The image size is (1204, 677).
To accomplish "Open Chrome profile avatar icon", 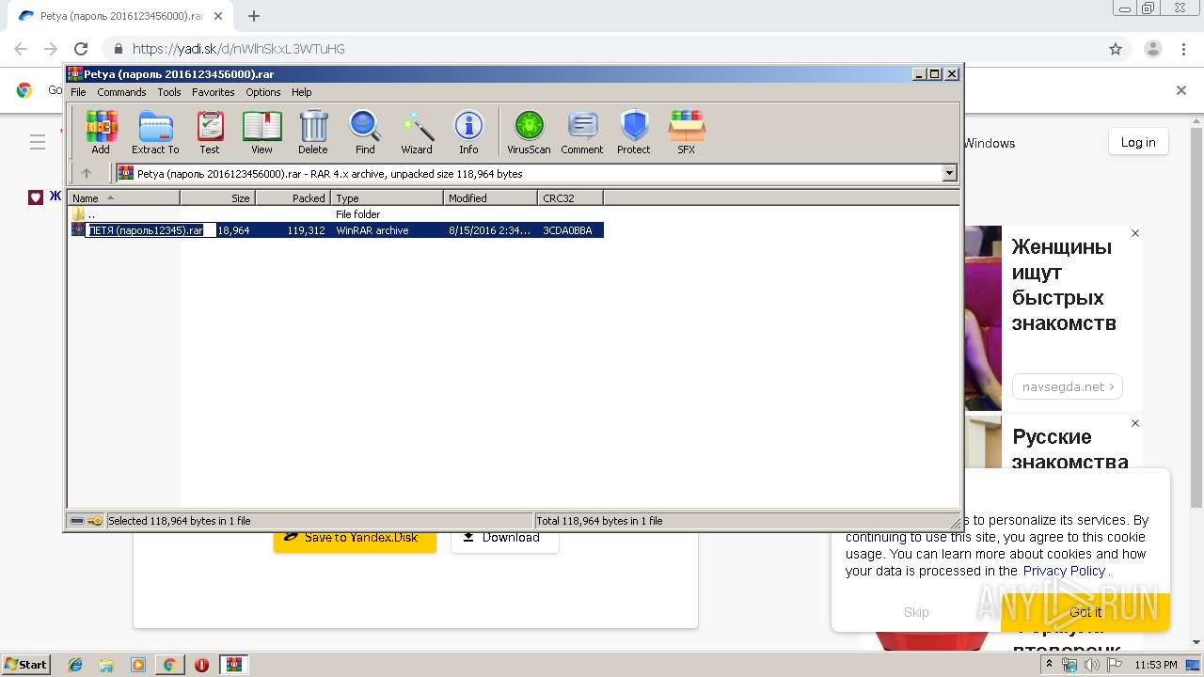I will [1153, 49].
